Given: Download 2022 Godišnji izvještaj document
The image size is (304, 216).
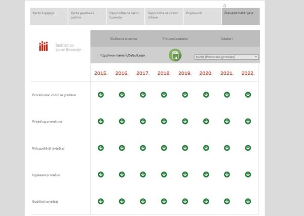Looking at the screenshot, I should 248,201.
